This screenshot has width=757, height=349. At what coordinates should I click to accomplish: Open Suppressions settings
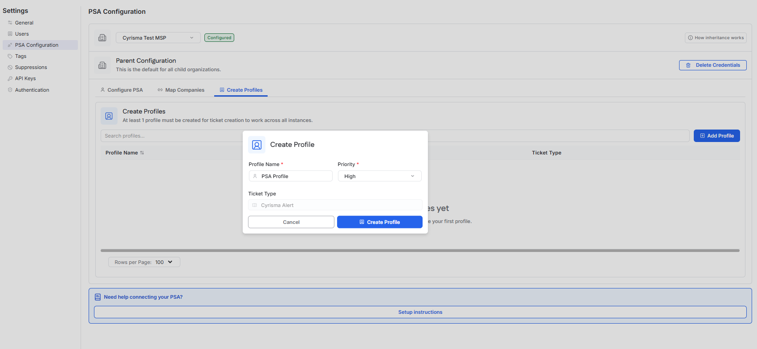click(x=31, y=67)
